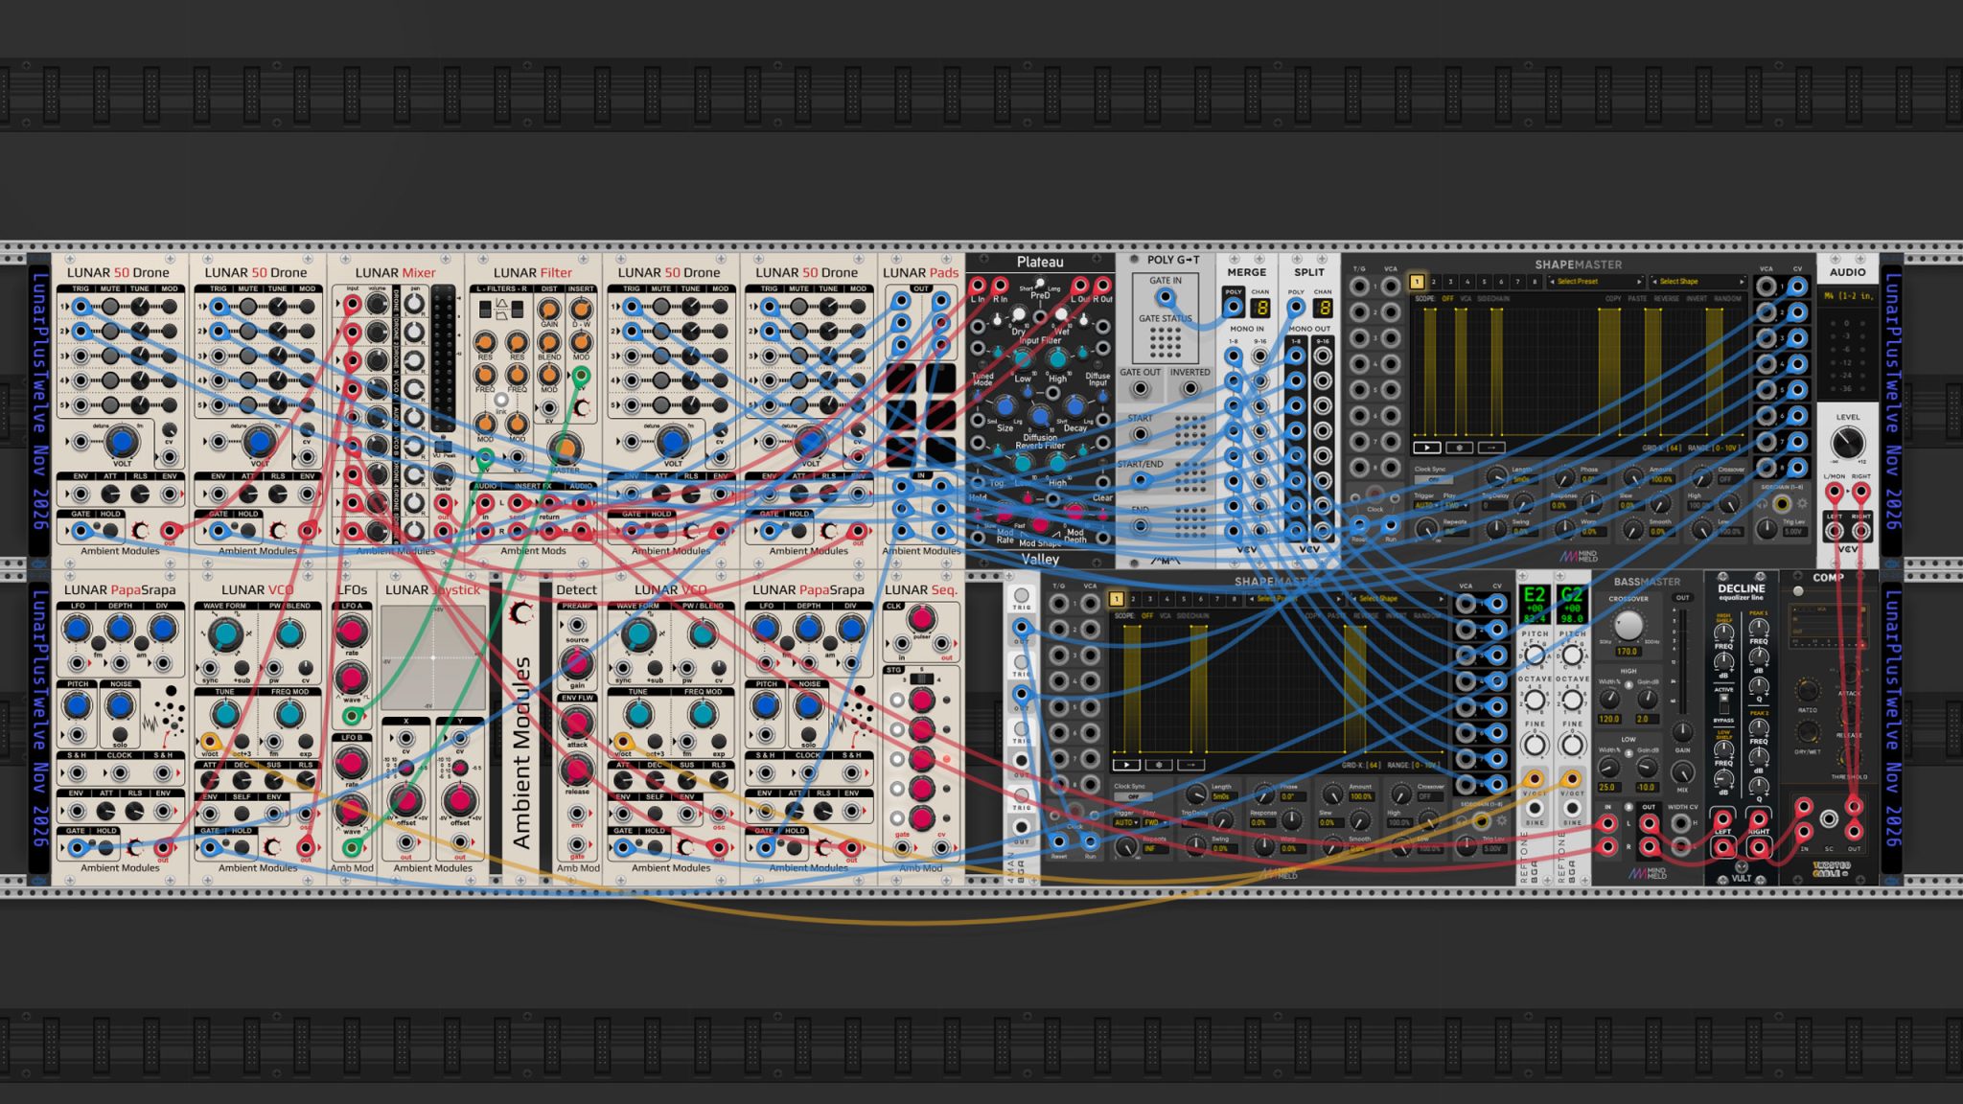Click Gate In jack on Poly G→T
This screenshot has height=1104, width=1963.
pos(1166,298)
